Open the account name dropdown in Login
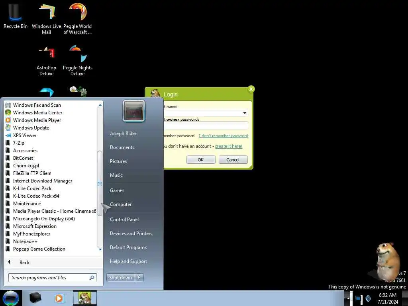 tap(245, 113)
